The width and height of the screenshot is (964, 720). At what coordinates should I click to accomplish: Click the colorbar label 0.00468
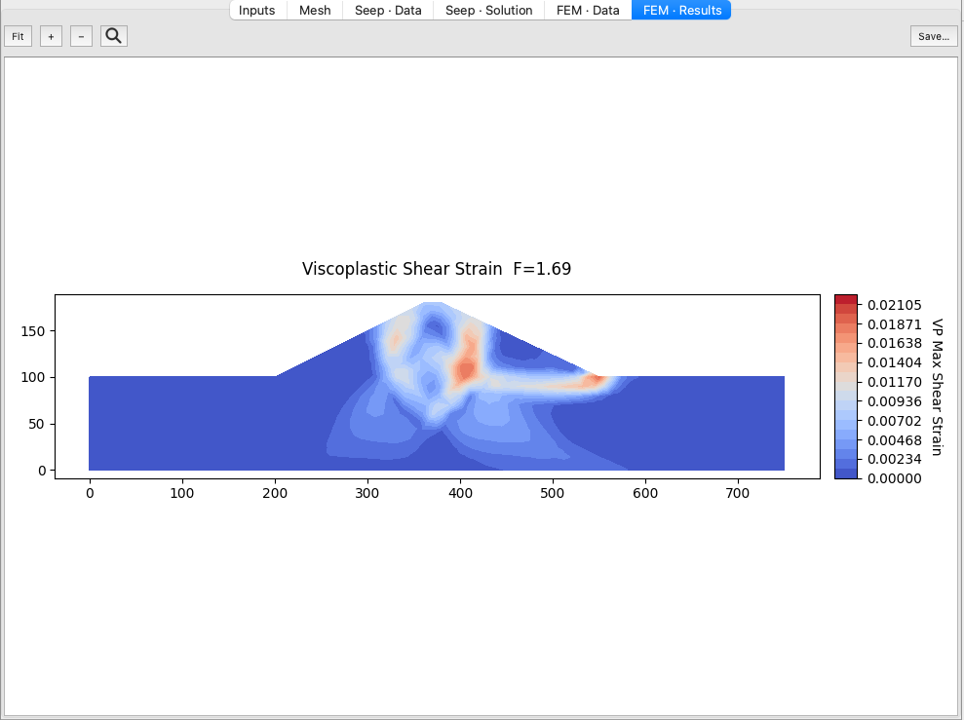pyautogui.click(x=895, y=440)
